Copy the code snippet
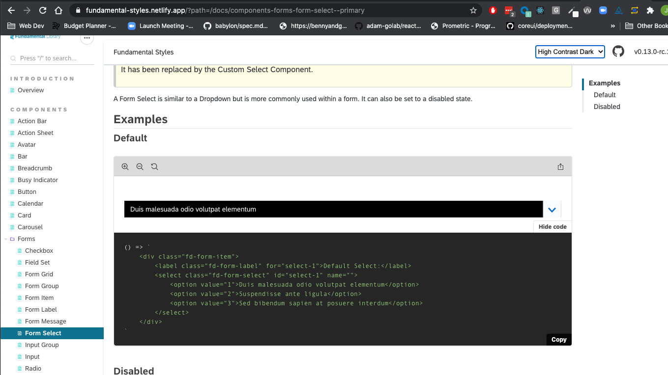Viewport: 668px width, 375px height. coord(559,340)
